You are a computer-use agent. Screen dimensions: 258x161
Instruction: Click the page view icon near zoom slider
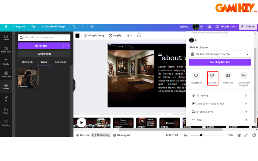186,135
